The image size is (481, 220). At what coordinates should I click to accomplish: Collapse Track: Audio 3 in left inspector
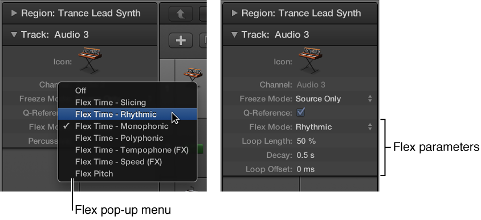(x=14, y=35)
